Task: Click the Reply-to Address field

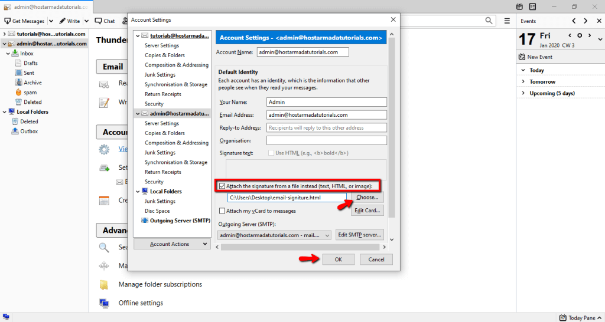Action: tap(326, 127)
